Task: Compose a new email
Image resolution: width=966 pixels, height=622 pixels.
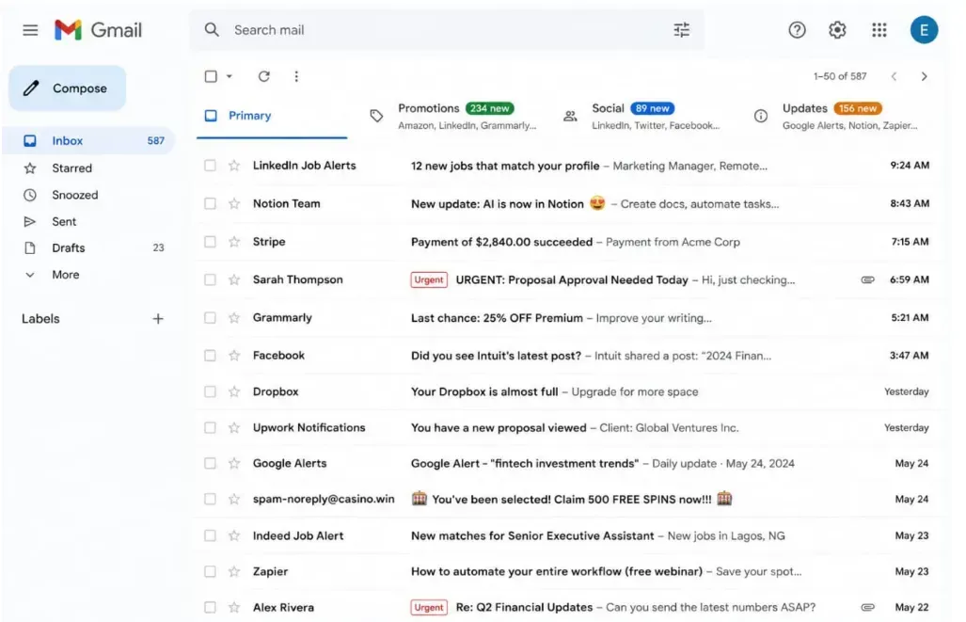Action: [67, 88]
